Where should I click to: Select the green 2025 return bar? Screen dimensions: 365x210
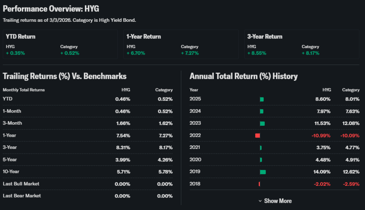pyautogui.click(x=262, y=99)
